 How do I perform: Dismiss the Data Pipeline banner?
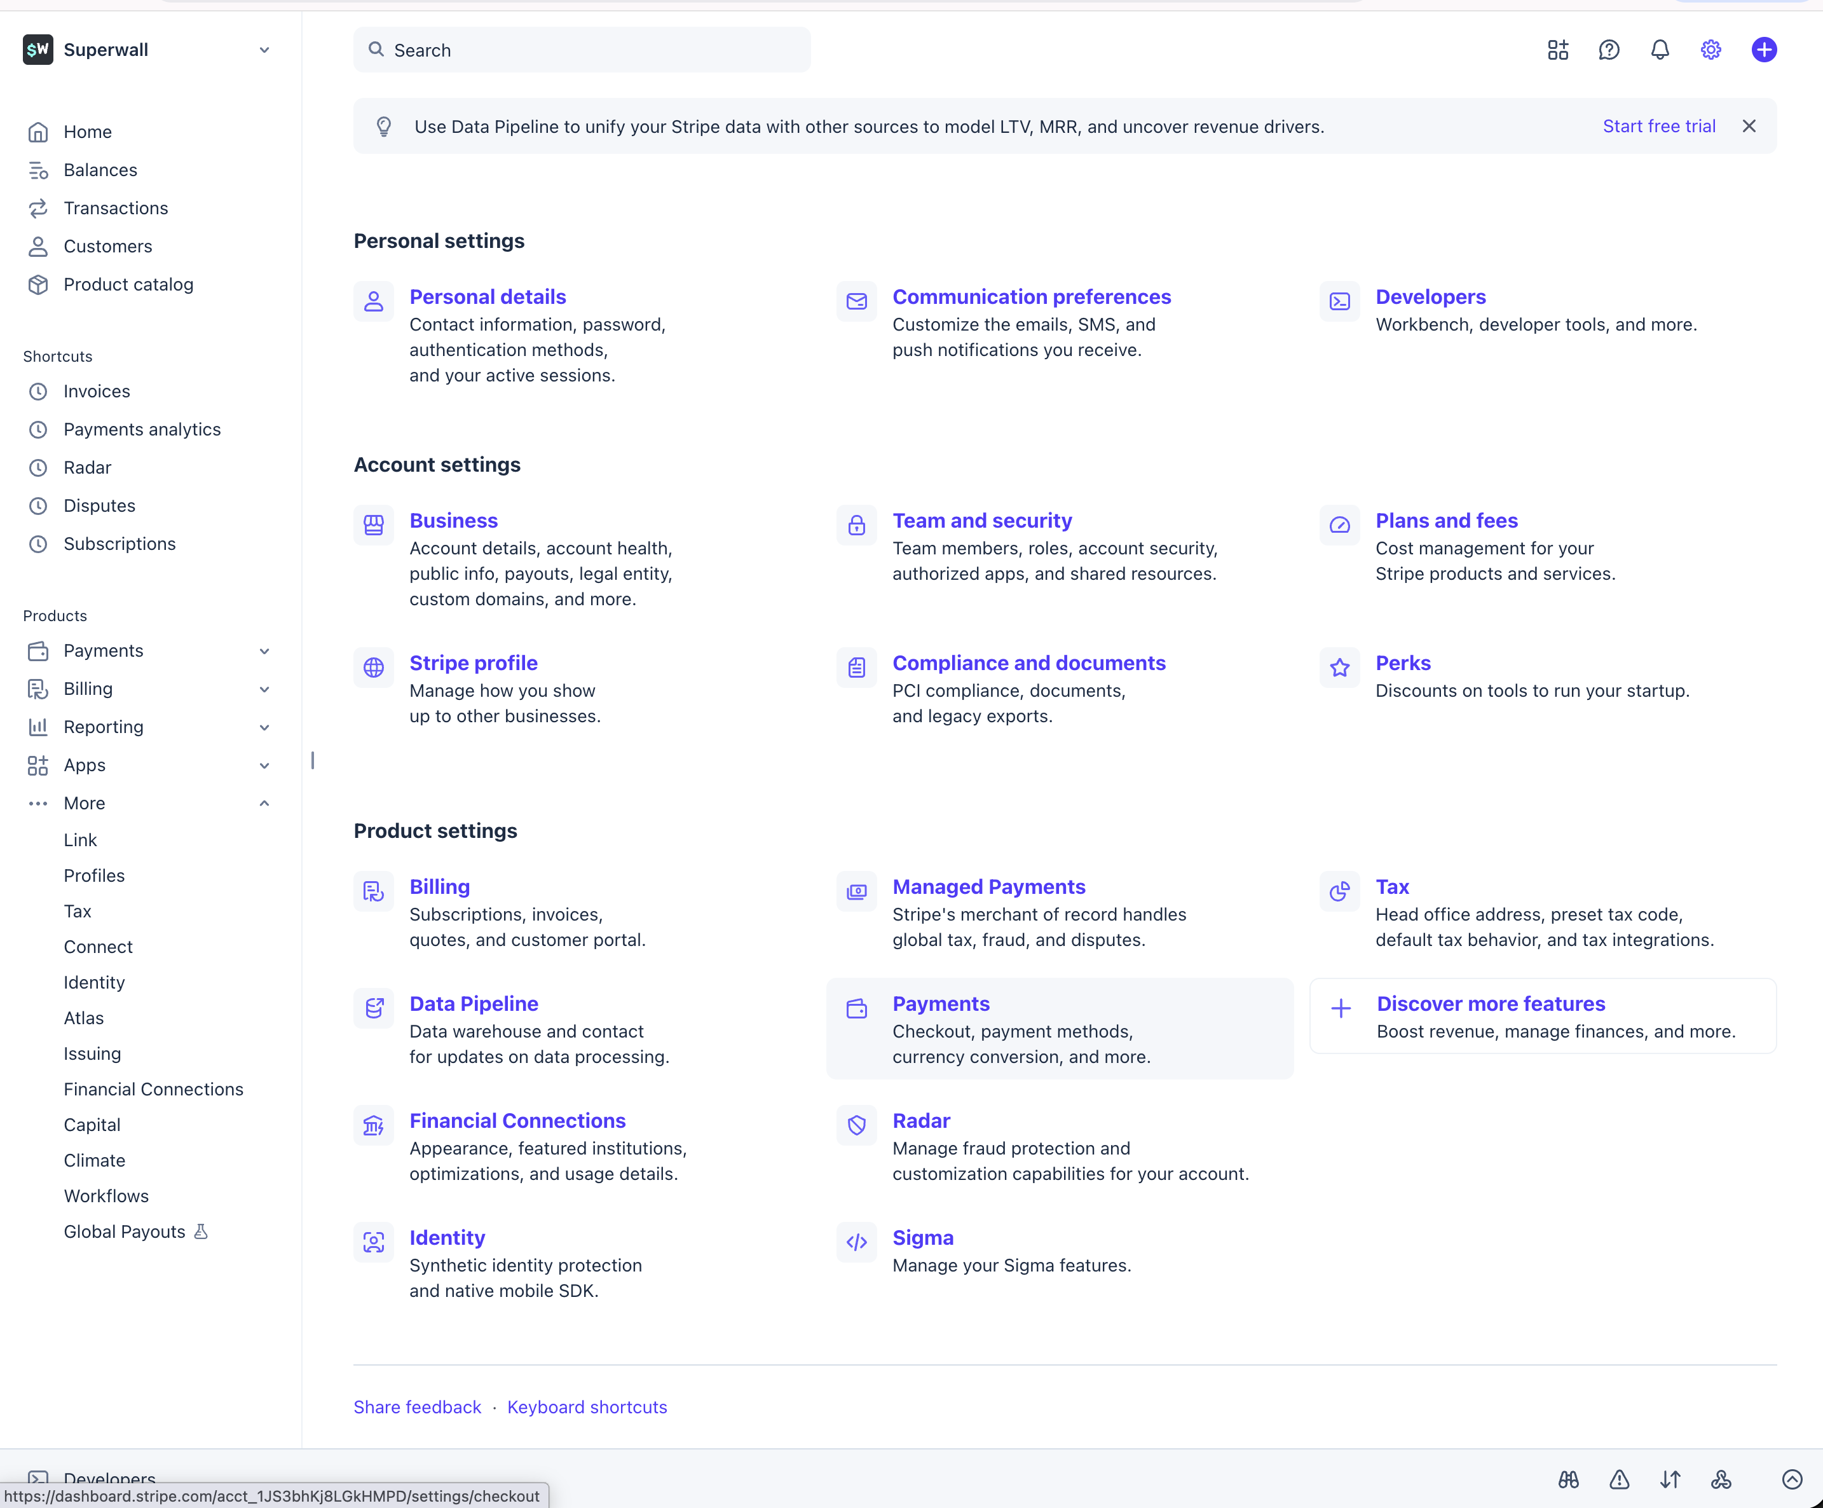[x=1749, y=126]
